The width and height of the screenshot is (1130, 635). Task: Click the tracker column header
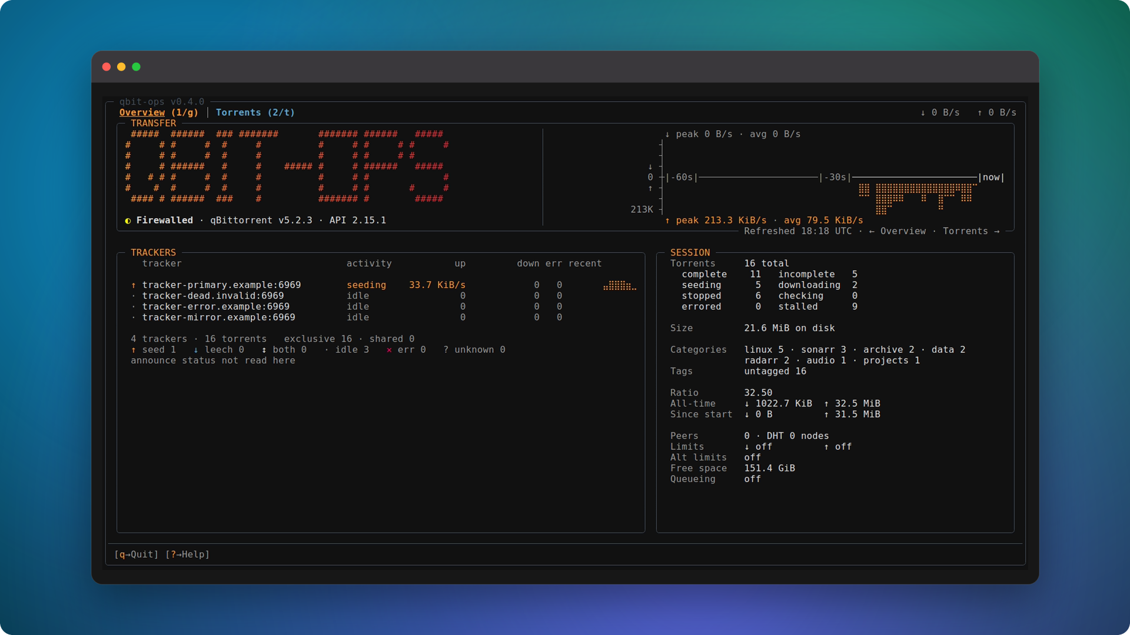coord(161,263)
